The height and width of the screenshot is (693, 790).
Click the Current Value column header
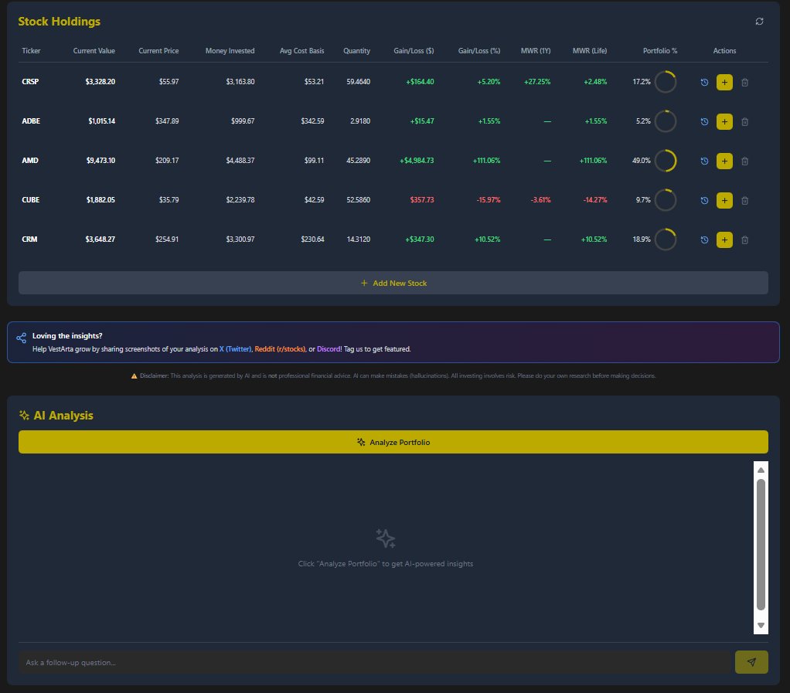[x=94, y=51]
